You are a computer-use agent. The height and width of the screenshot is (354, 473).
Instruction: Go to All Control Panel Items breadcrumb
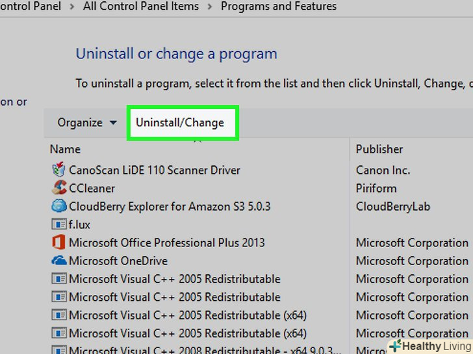141,7
